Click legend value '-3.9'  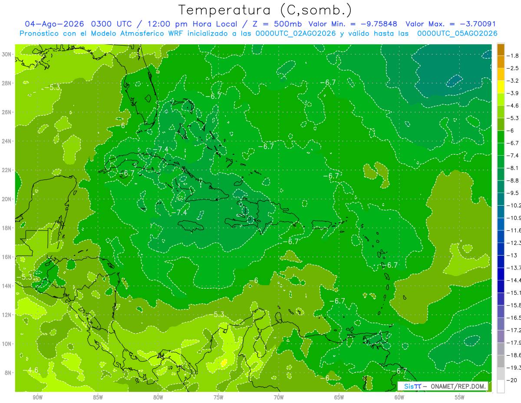pyautogui.click(x=514, y=93)
